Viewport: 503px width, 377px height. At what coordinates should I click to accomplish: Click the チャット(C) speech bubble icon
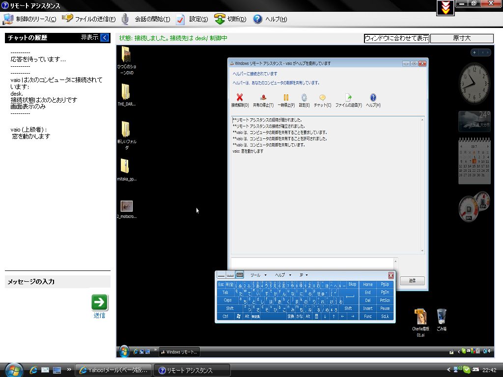pyautogui.click(x=322, y=100)
